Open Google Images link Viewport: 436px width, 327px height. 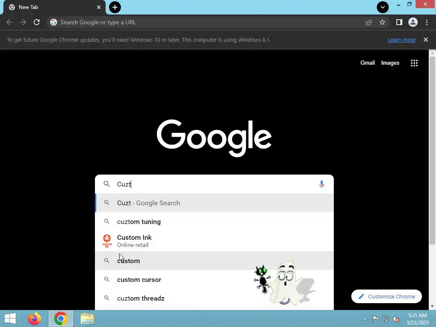pyautogui.click(x=390, y=63)
